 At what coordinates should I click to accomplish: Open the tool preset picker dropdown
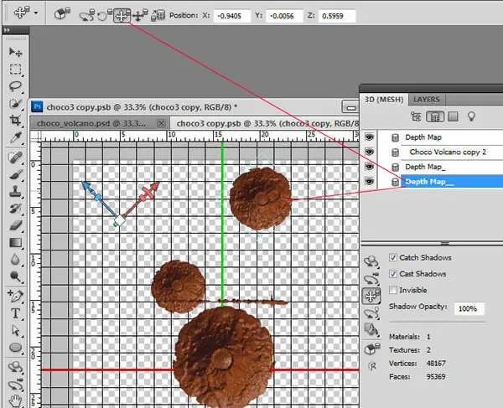(36, 13)
